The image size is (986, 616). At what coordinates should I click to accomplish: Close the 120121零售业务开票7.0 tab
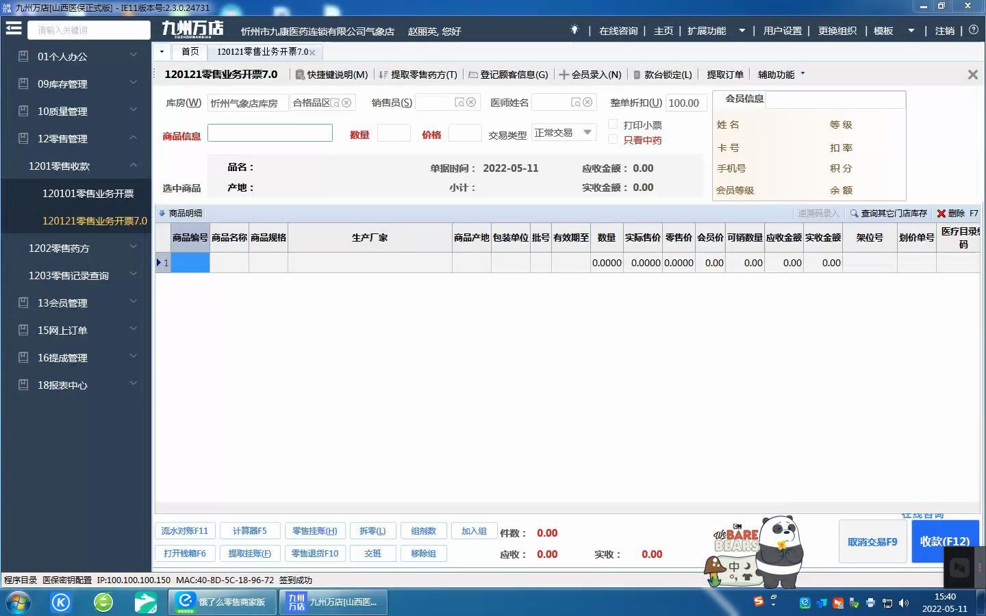tap(312, 52)
